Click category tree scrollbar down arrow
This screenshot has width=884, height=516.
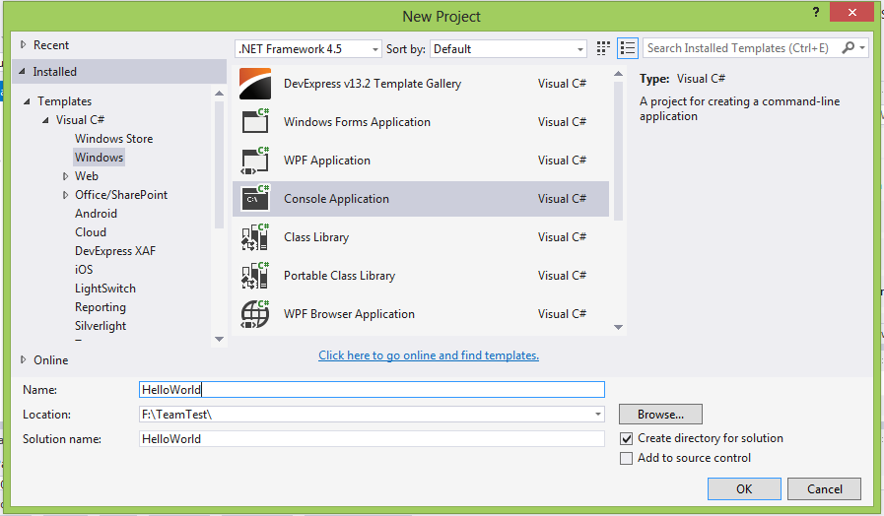coord(220,339)
